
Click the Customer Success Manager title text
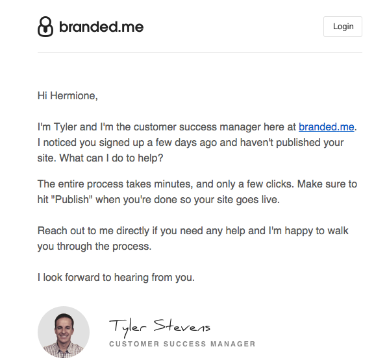(182, 344)
